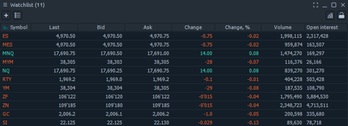This screenshot has width=348, height=126.
Task: Open the list view settings icon
Action: [x=17, y=15]
